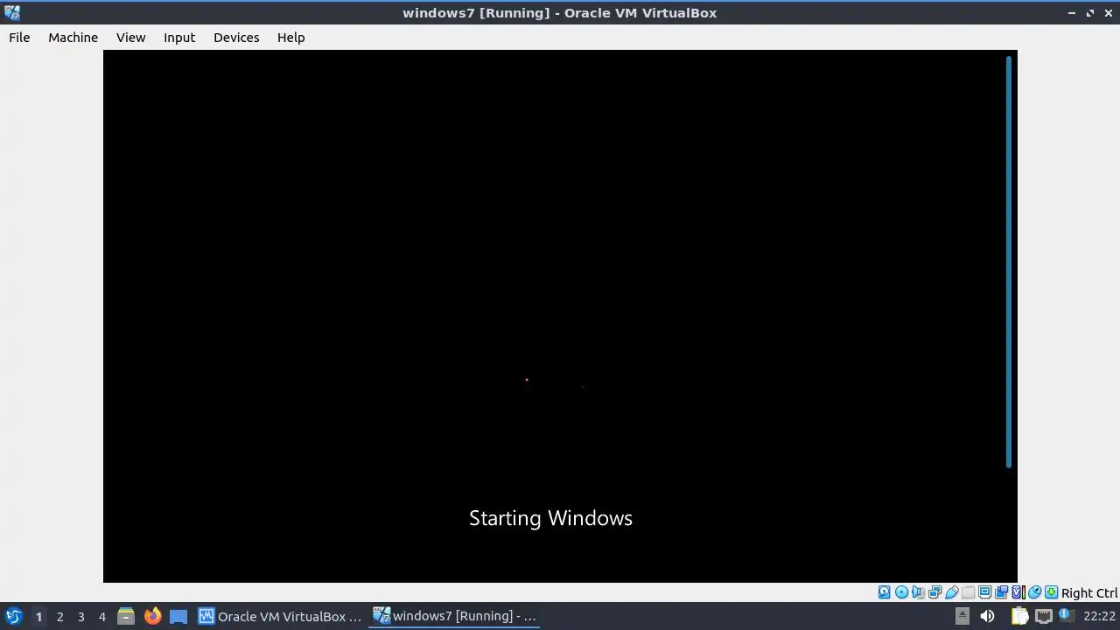
Task: Switch to workspace 2
Action: (x=59, y=616)
